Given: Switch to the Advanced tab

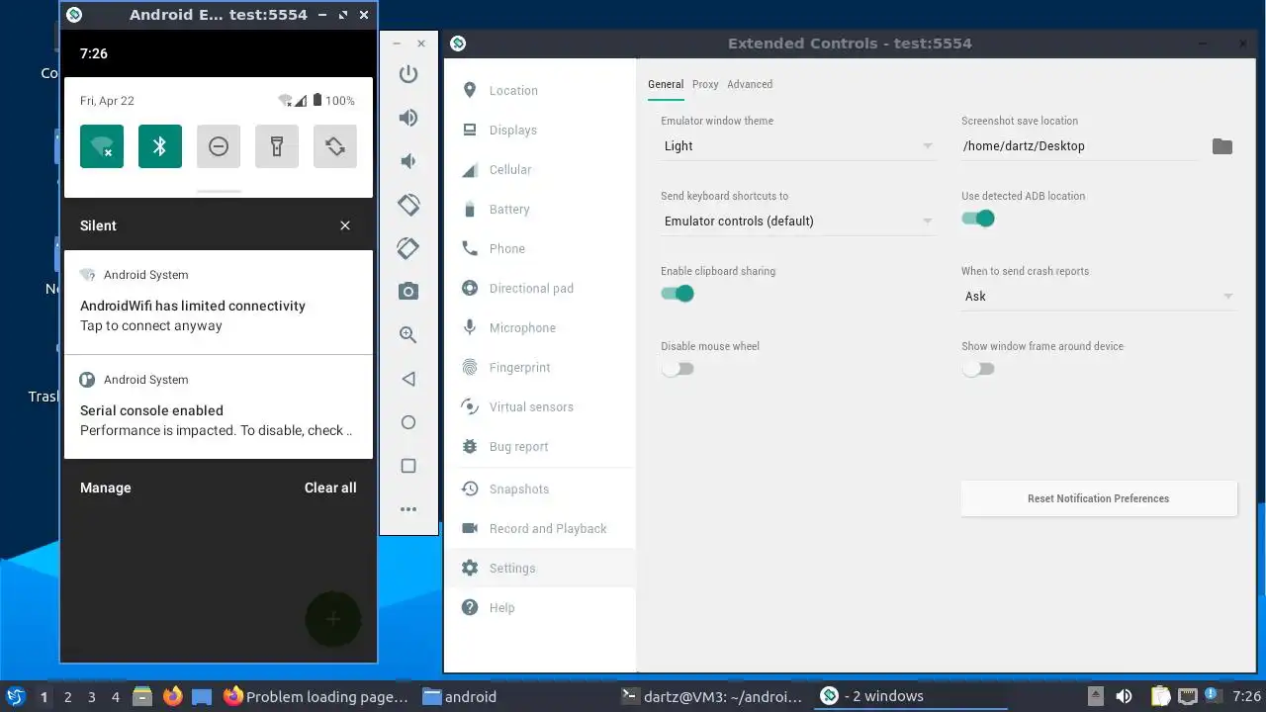Looking at the screenshot, I should (x=750, y=85).
